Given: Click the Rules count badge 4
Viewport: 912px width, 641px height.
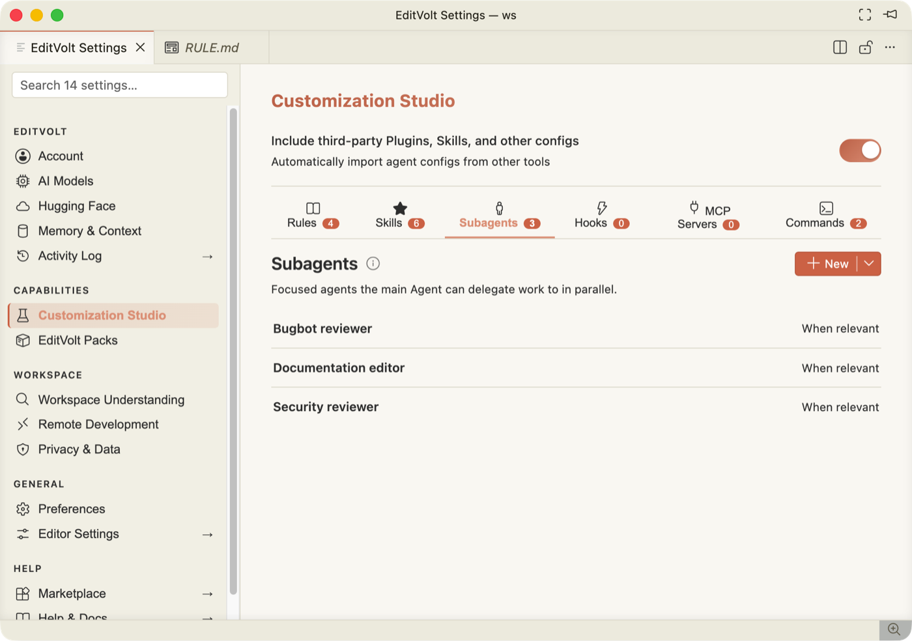Looking at the screenshot, I should pyautogui.click(x=331, y=223).
